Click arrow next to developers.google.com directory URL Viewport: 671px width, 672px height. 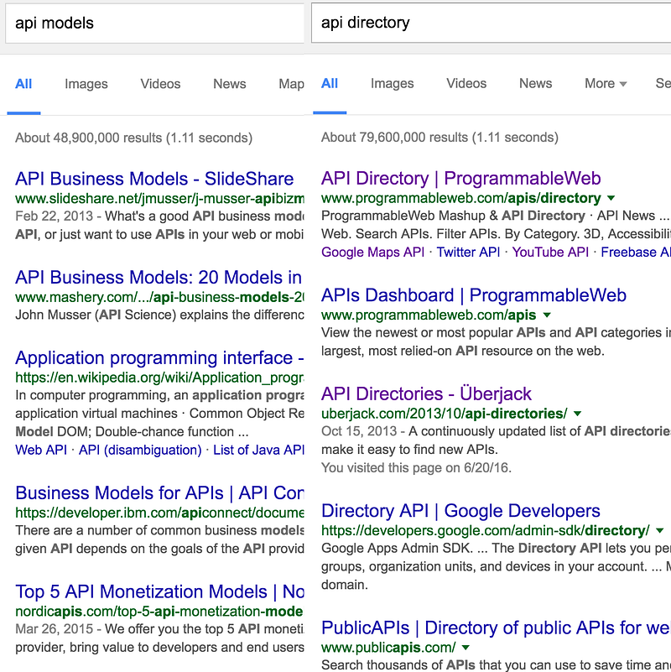(660, 531)
